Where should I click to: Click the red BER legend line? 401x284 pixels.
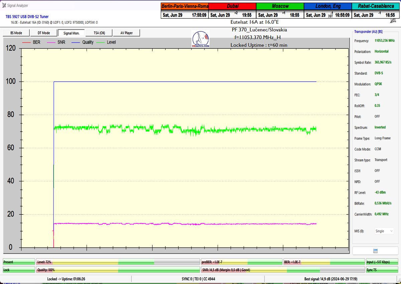click(x=26, y=42)
